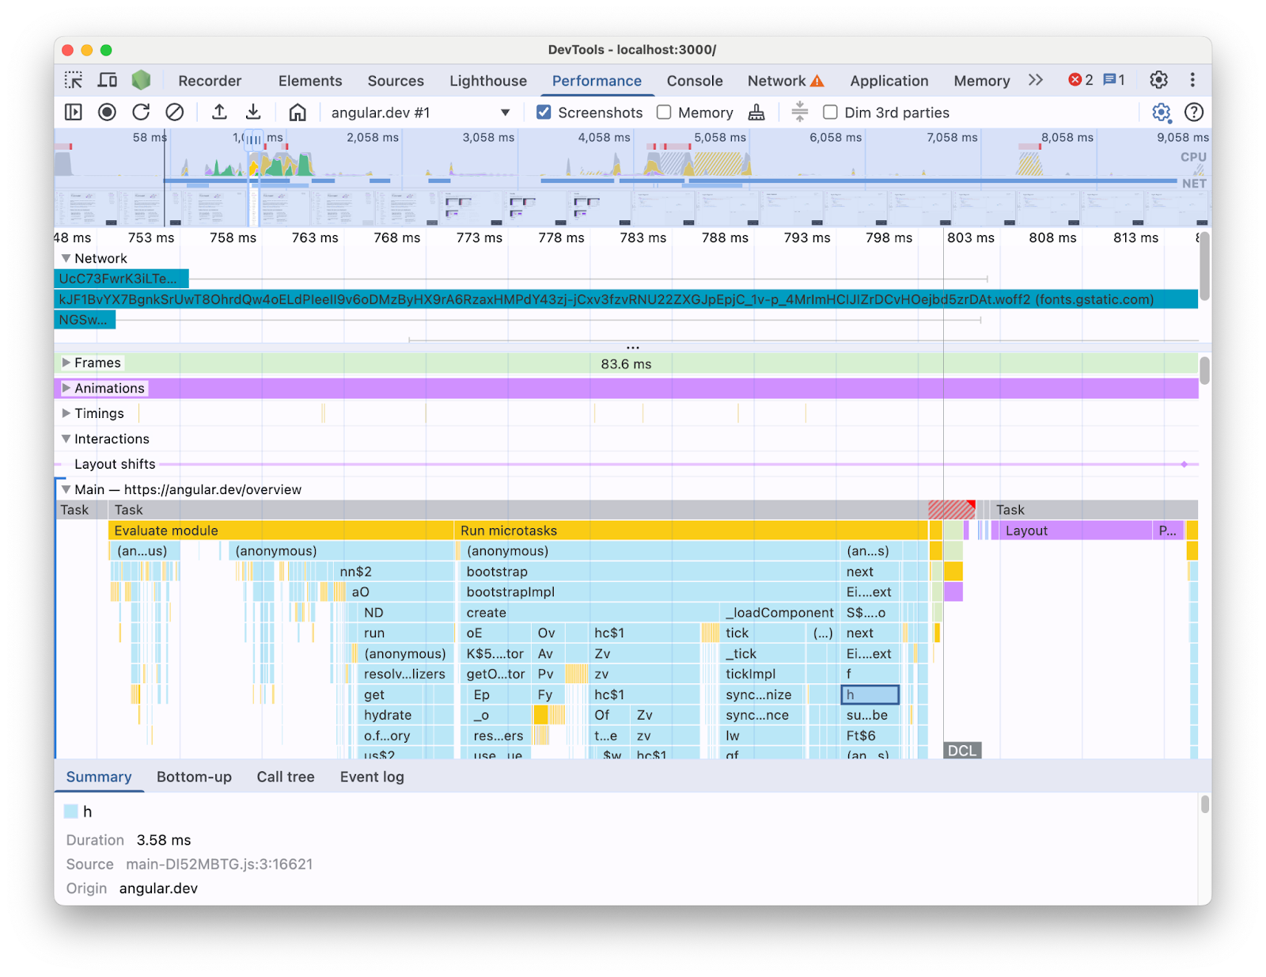Image resolution: width=1266 pixels, height=977 pixels.
Task: Download the current performance profile
Action: 253,112
